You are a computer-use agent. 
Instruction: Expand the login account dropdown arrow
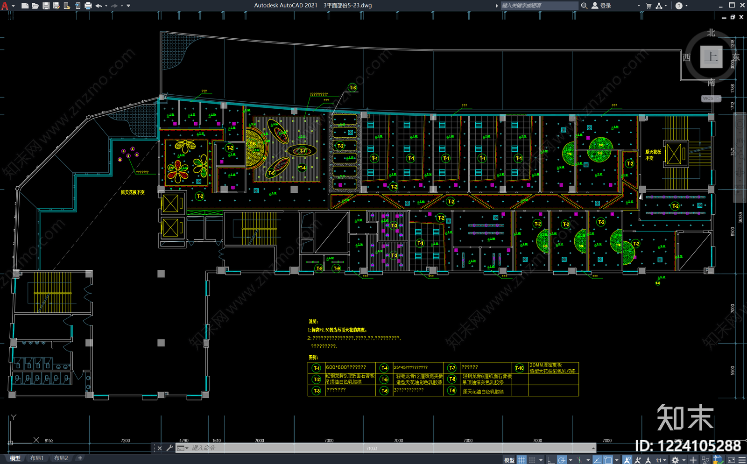coord(639,6)
